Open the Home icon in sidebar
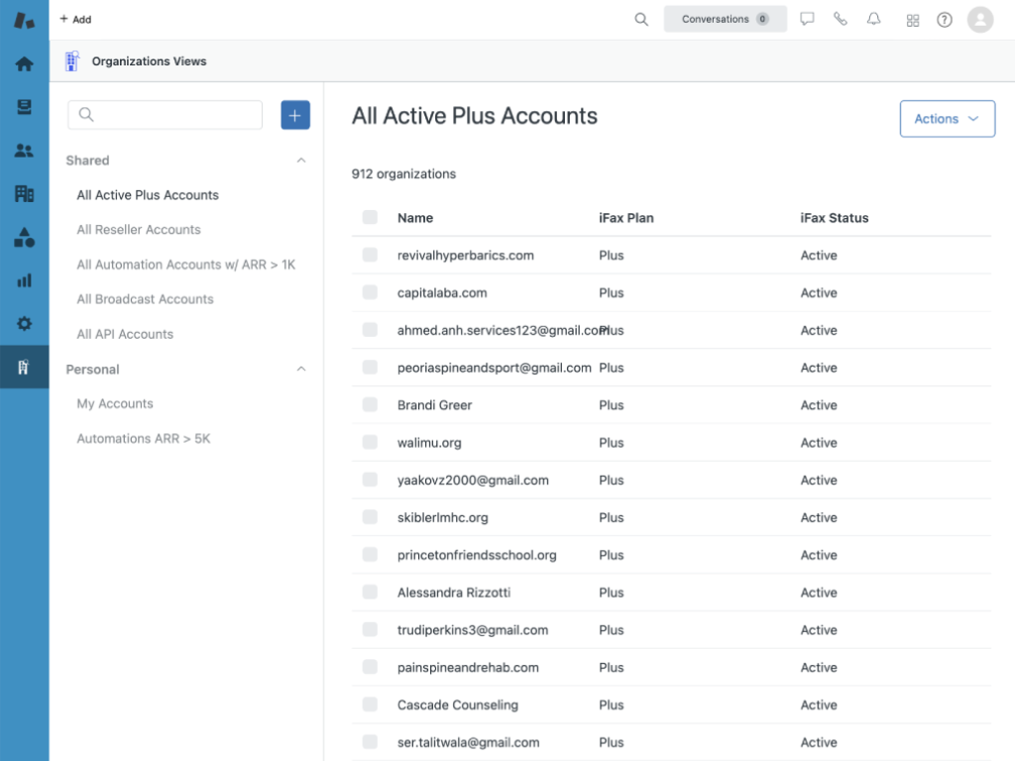This screenshot has width=1015, height=761. pos(24,63)
